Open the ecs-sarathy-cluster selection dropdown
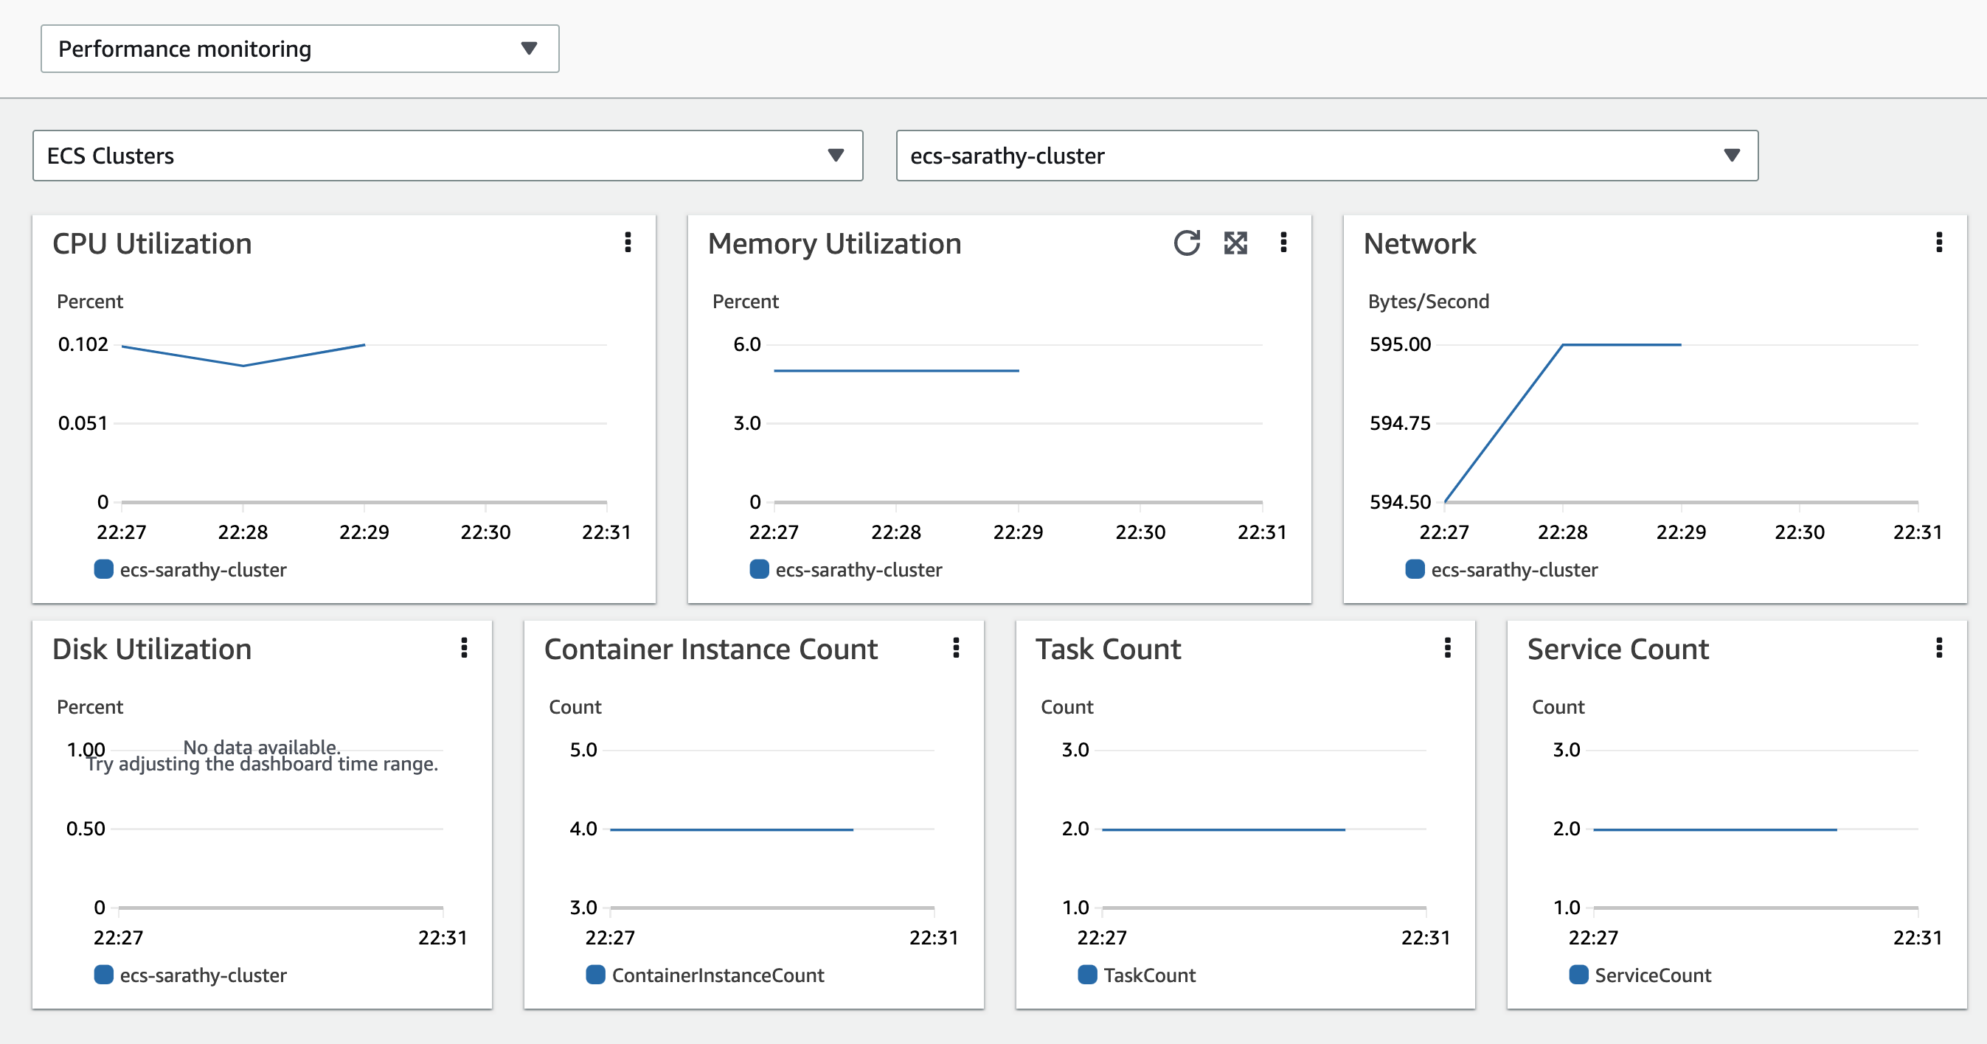Screen dimensions: 1987x1044 tap(1327, 156)
